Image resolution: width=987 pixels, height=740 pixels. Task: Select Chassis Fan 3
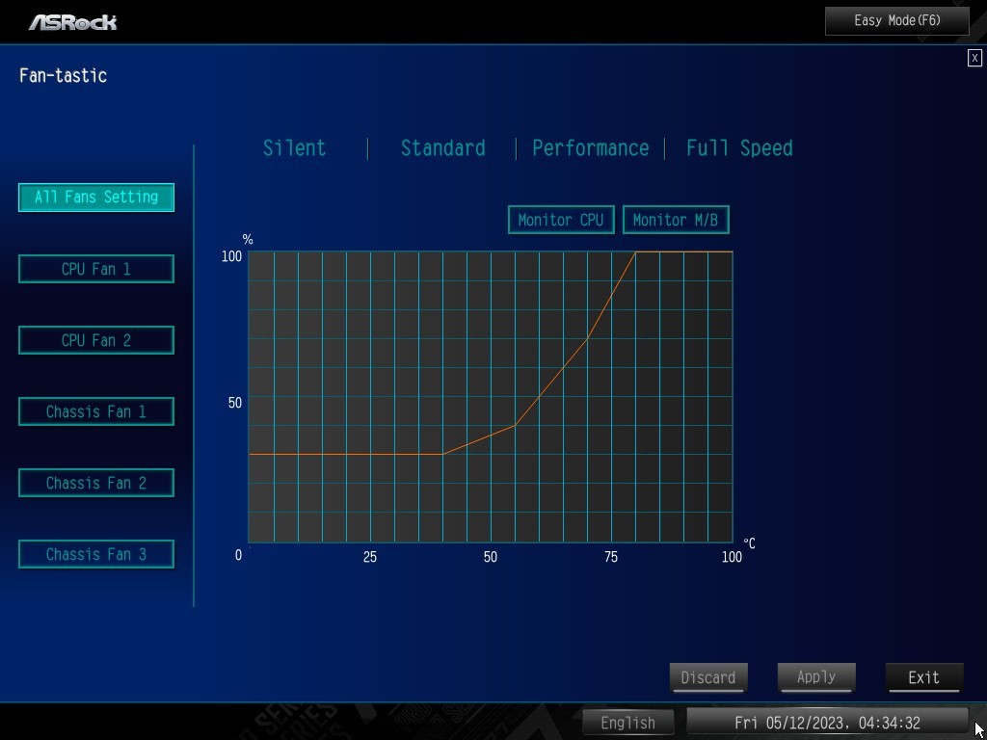(96, 554)
